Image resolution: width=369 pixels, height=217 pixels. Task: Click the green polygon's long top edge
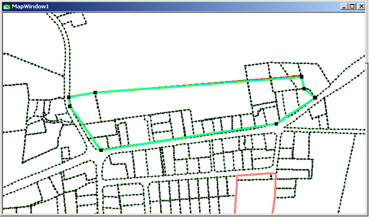pyautogui.click(x=198, y=85)
